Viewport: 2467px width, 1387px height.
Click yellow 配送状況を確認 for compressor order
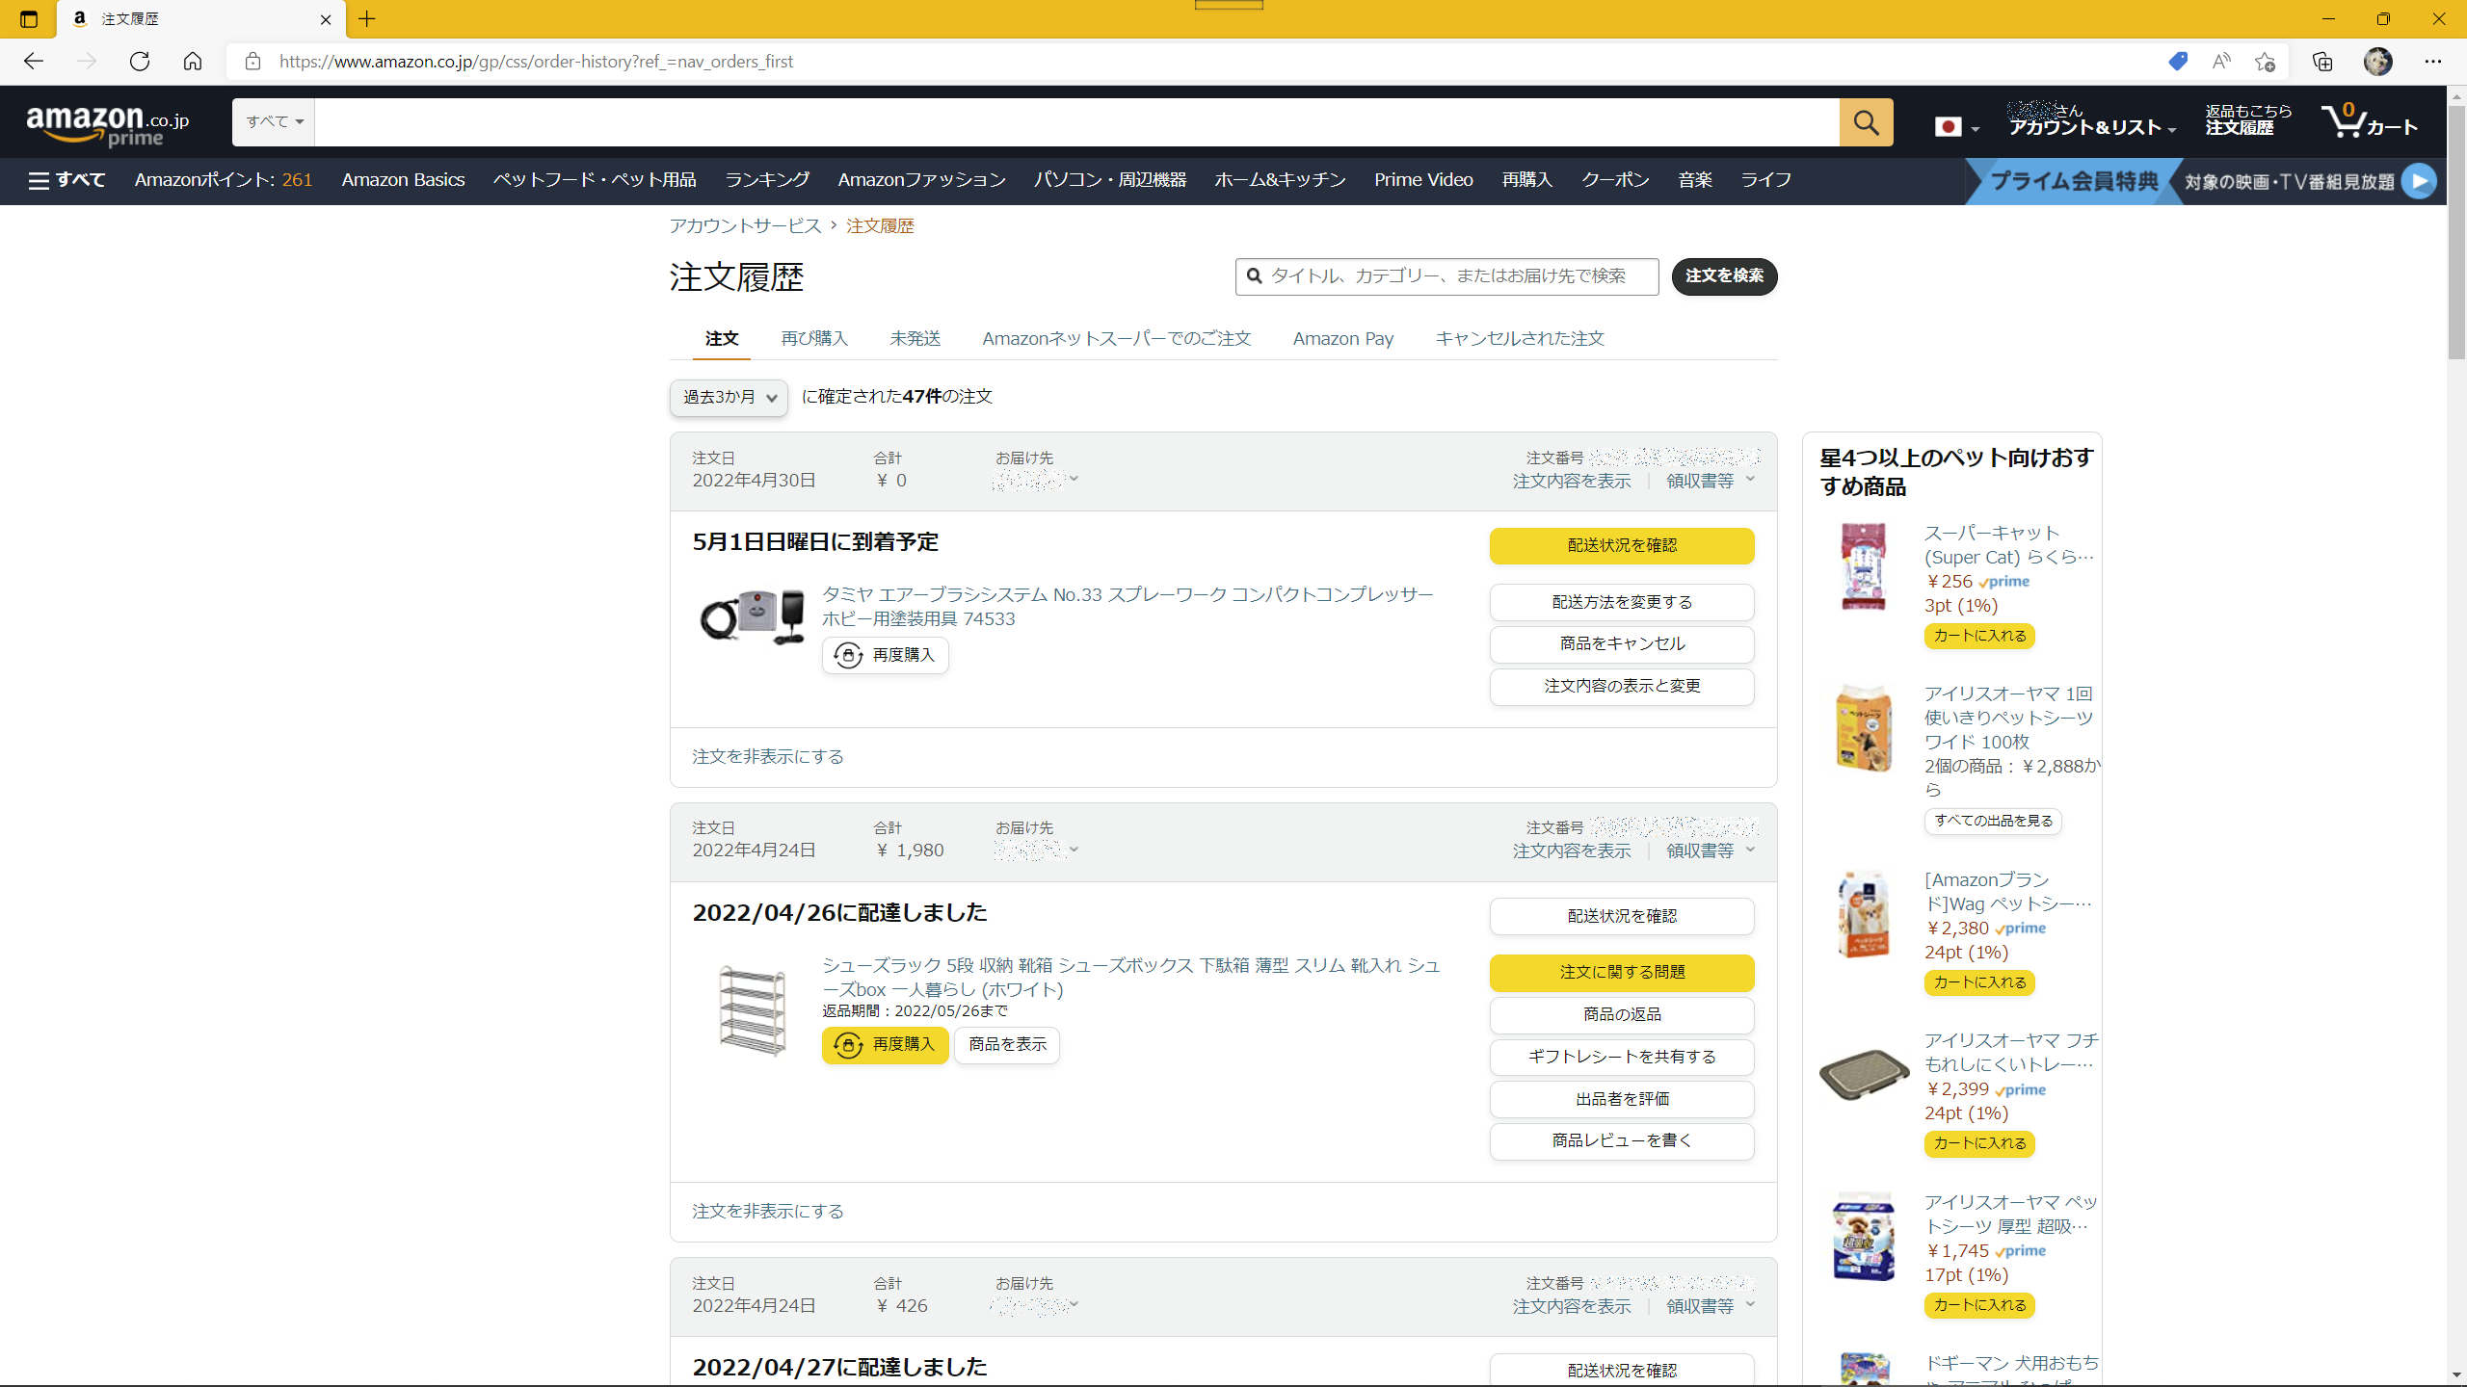(x=1622, y=546)
